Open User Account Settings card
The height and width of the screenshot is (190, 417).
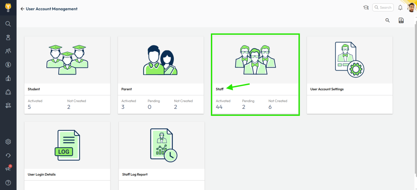(350, 75)
